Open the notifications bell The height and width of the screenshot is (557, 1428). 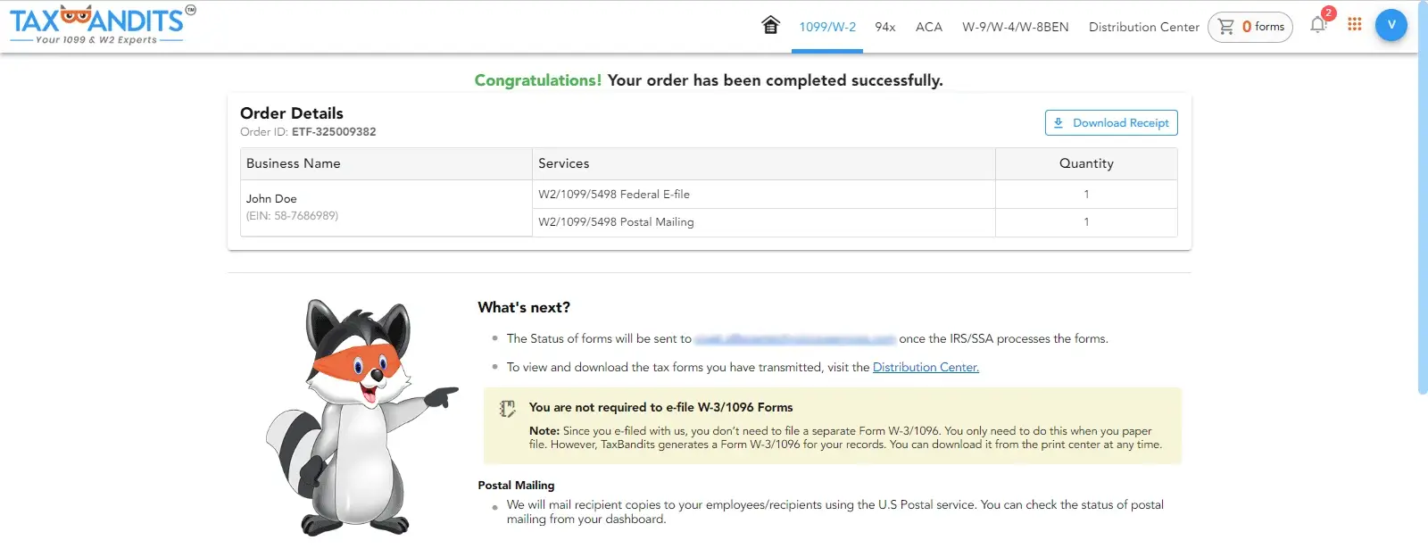(1318, 25)
